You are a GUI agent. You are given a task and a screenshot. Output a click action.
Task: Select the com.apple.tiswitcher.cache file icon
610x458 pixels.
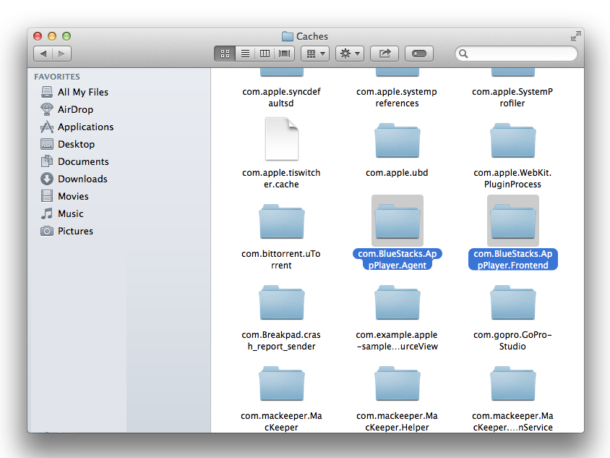tap(282, 139)
